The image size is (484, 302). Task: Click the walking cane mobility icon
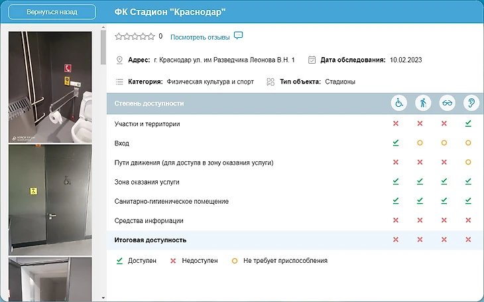[422, 104]
